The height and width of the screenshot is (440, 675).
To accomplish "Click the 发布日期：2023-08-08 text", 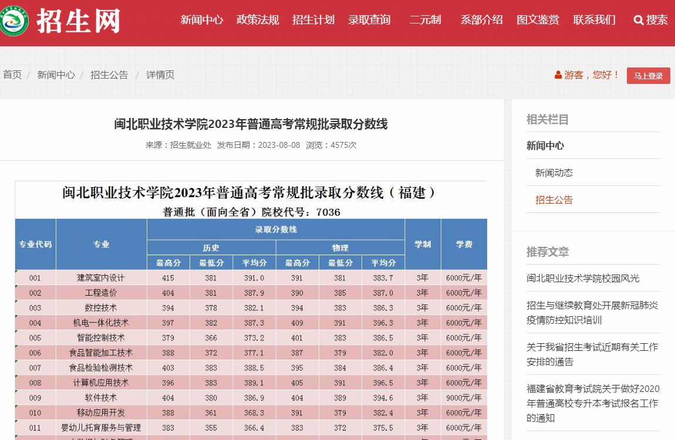I will (258, 145).
